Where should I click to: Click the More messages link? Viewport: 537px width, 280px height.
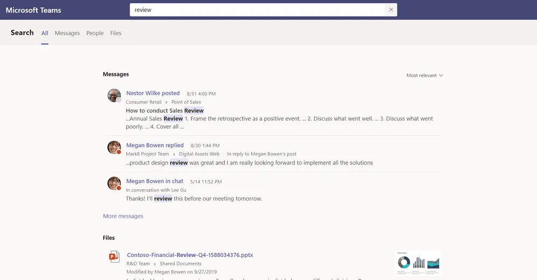point(123,216)
